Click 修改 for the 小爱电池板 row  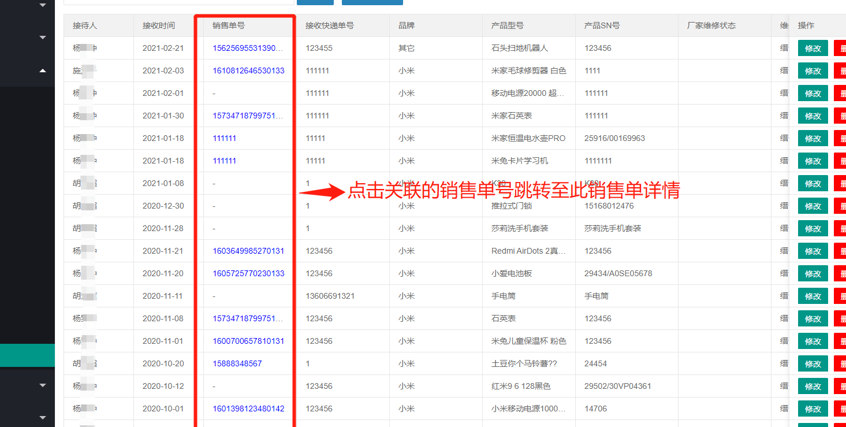813,274
